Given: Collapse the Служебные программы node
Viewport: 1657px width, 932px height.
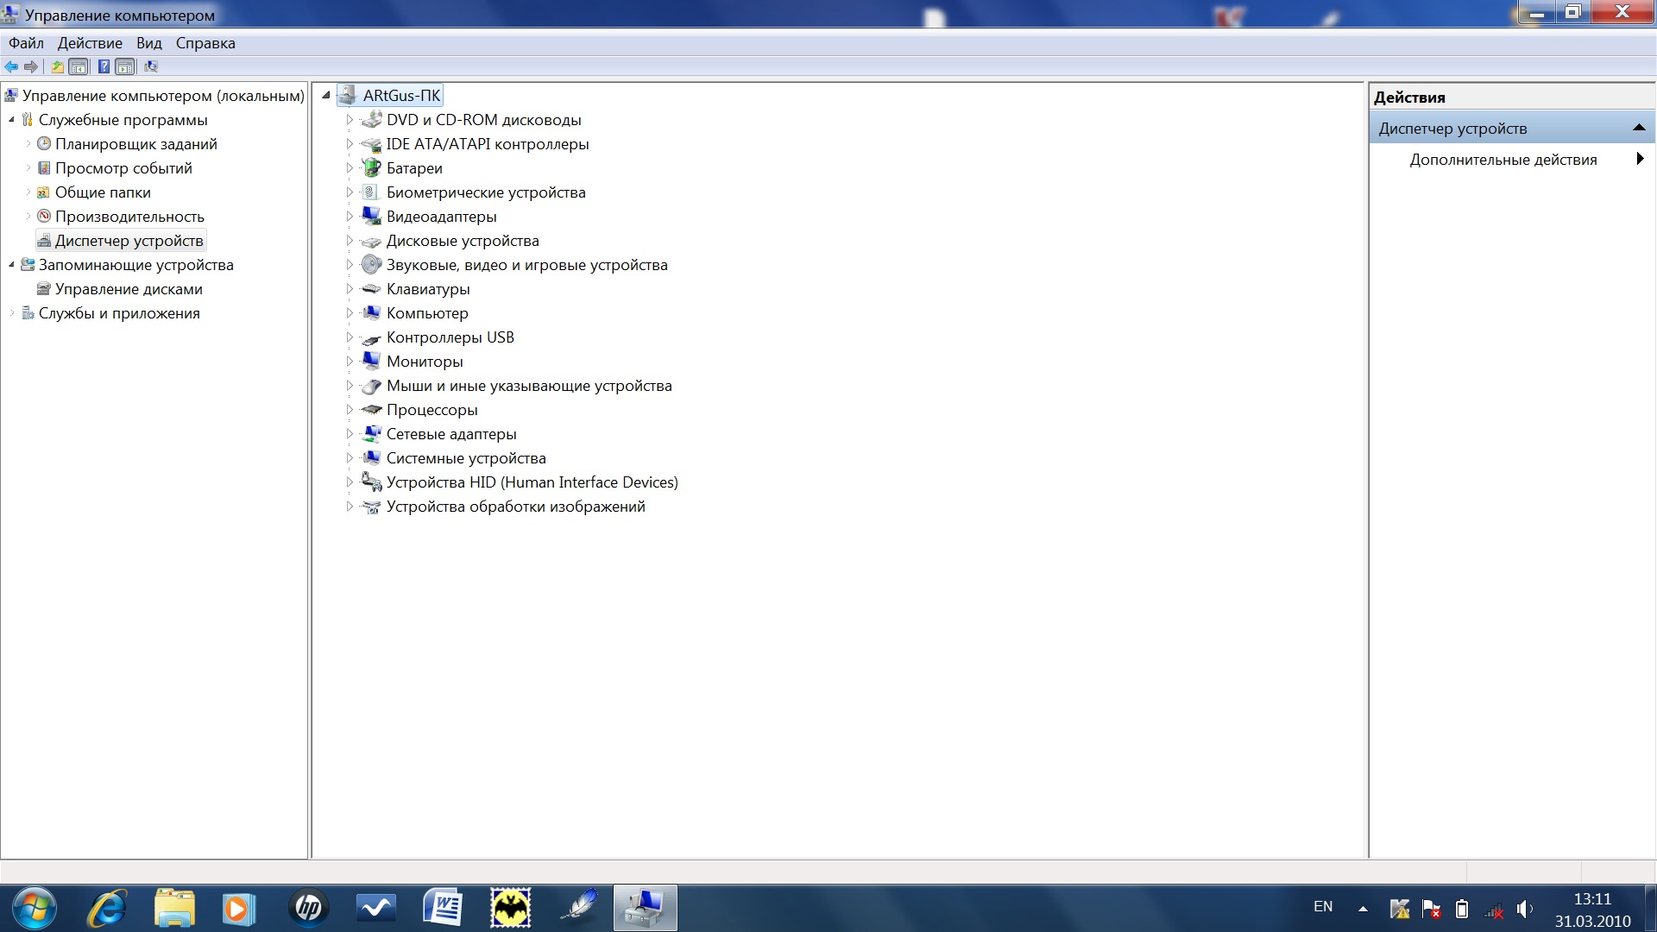Looking at the screenshot, I should coord(11,120).
